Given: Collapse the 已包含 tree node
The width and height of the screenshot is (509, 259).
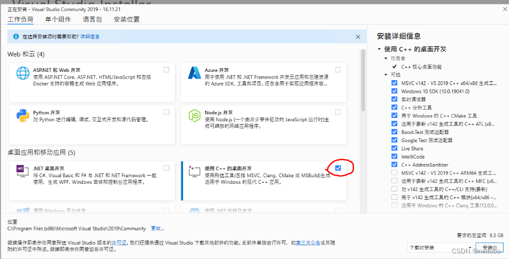Looking at the screenshot, I should point(386,58).
